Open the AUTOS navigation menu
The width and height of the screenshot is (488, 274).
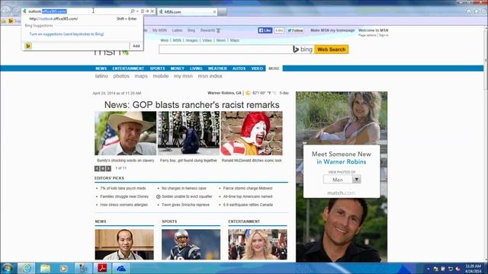coord(239,68)
